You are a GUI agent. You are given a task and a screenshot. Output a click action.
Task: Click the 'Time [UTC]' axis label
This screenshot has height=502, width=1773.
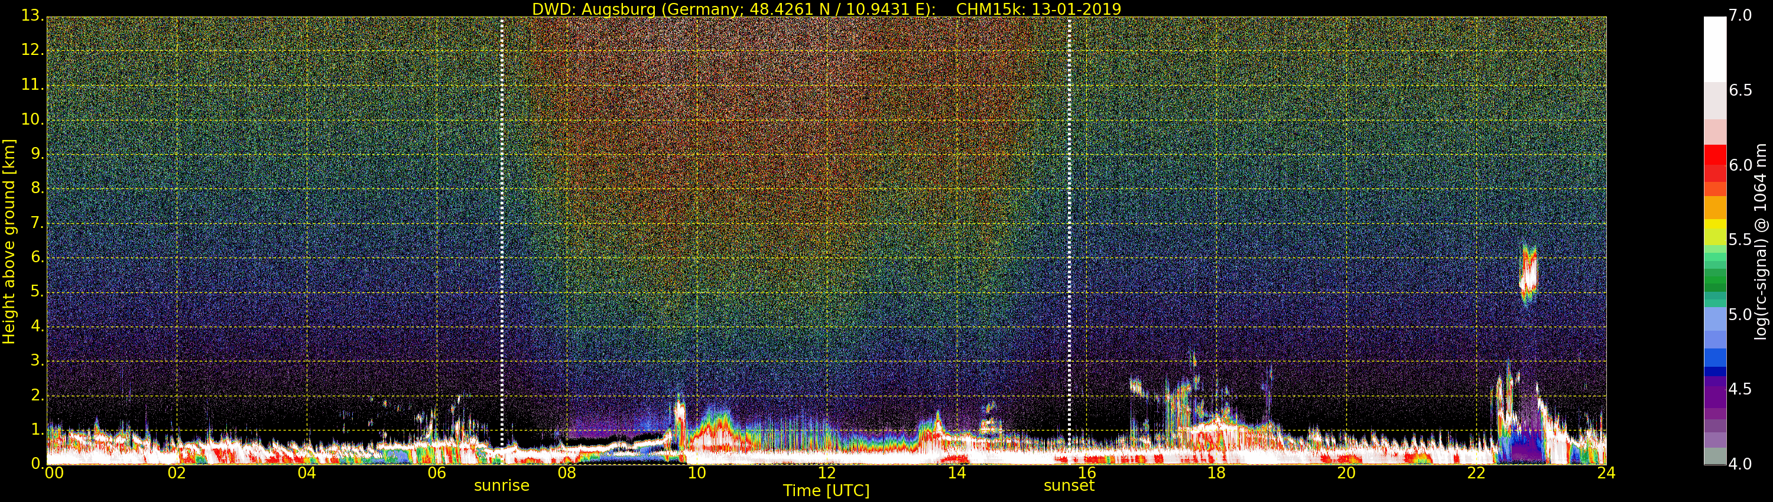point(826,490)
